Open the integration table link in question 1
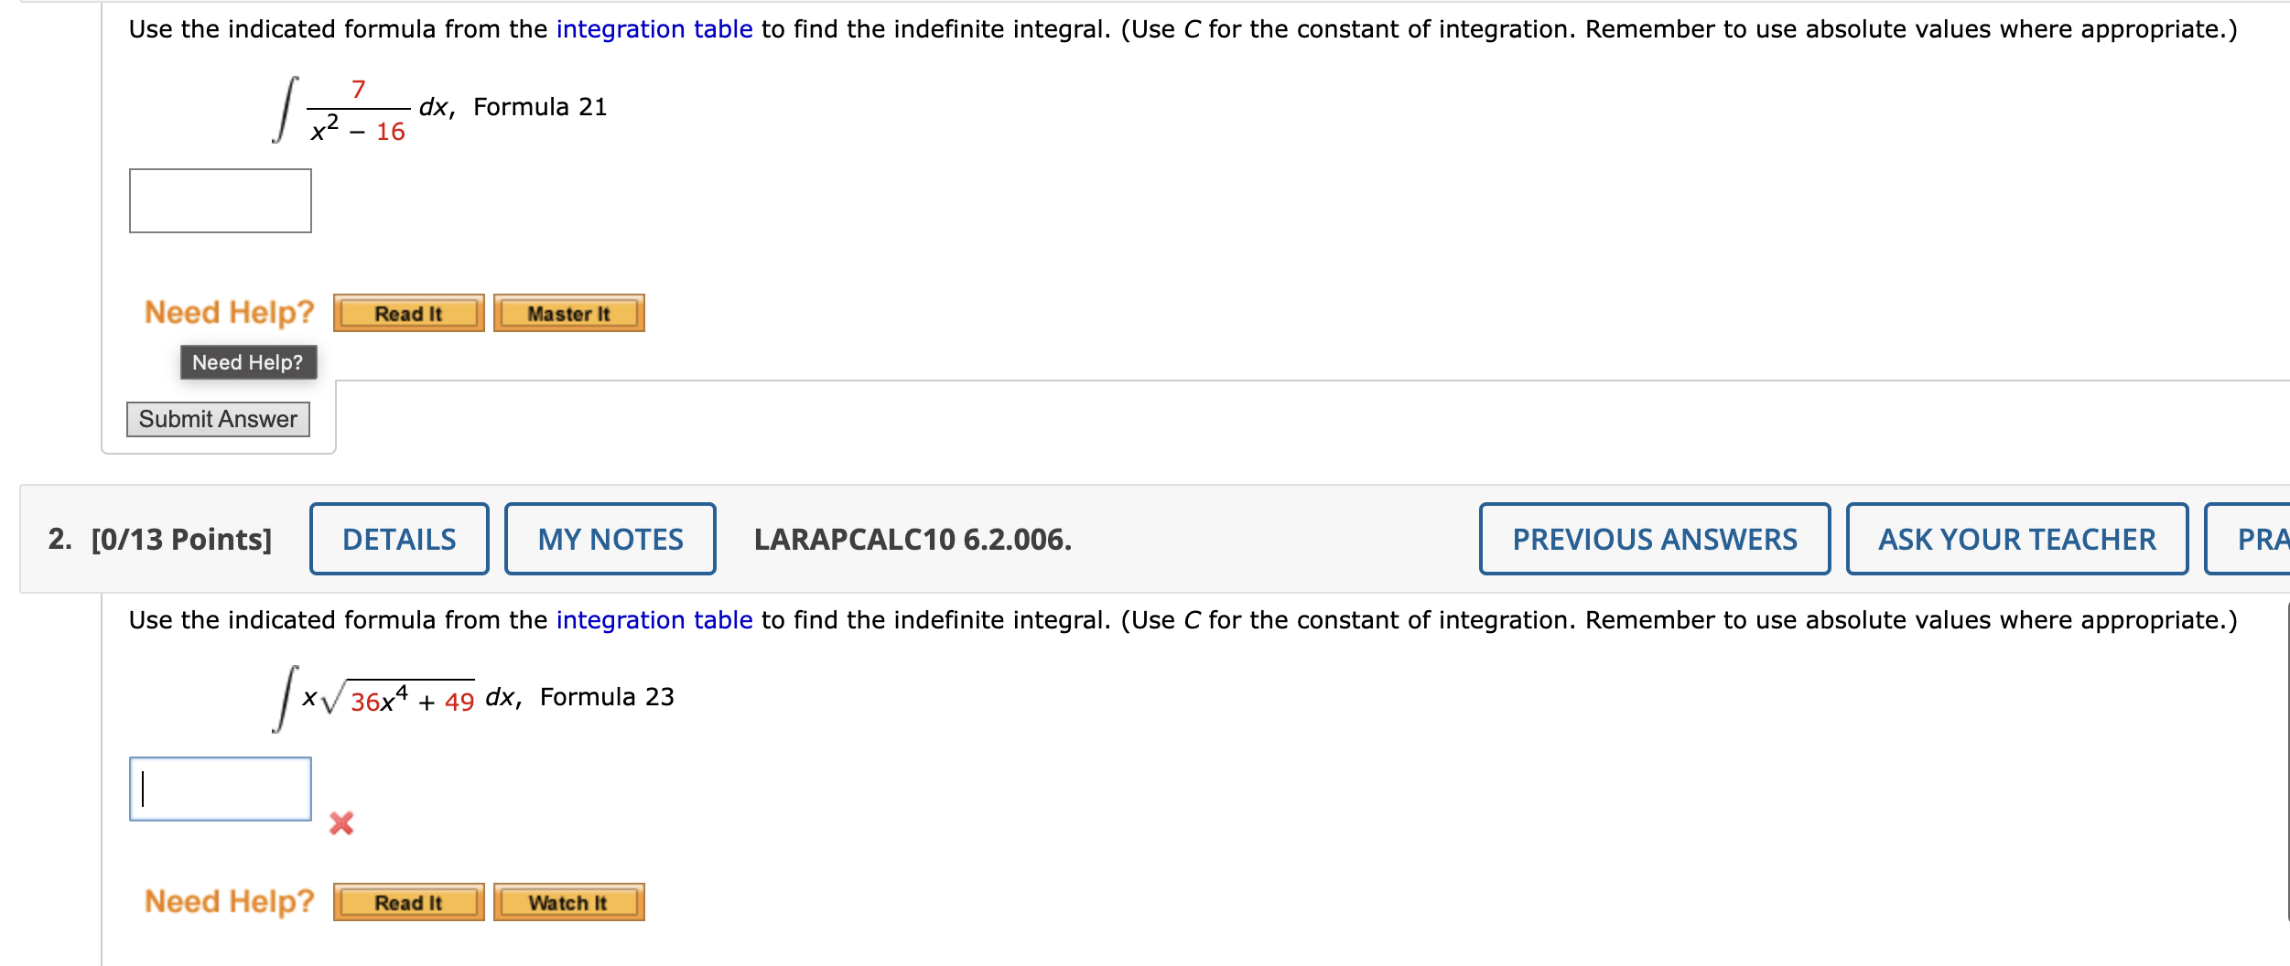This screenshot has height=966, width=2290. pyautogui.click(x=652, y=28)
